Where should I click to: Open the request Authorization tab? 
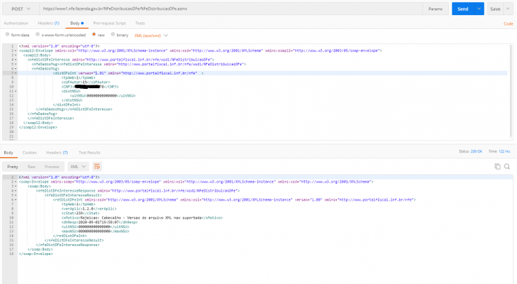click(x=16, y=23)
